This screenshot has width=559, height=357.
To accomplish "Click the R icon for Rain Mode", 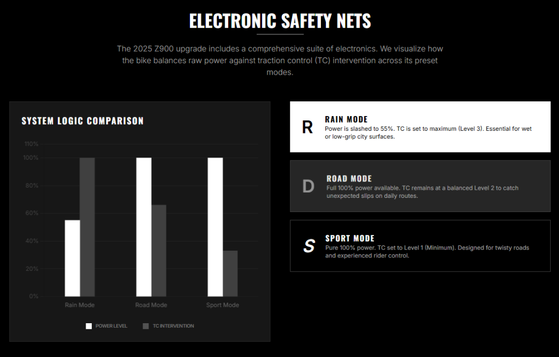I will click(x=307, y=127).
